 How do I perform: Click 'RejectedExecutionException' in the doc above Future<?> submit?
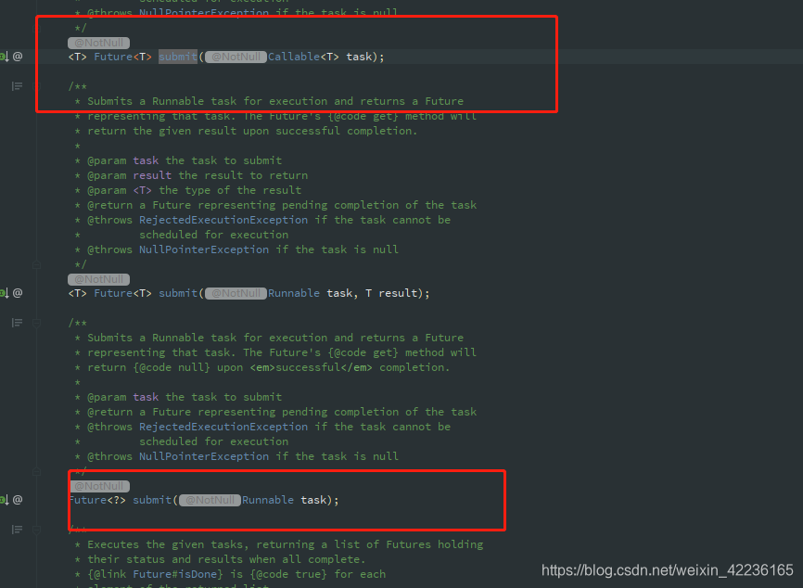click(223, 427)
